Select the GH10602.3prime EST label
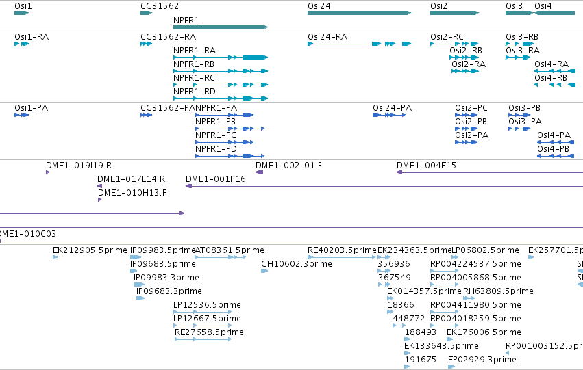This screenshot has width=583, height=370. [297, 264]
